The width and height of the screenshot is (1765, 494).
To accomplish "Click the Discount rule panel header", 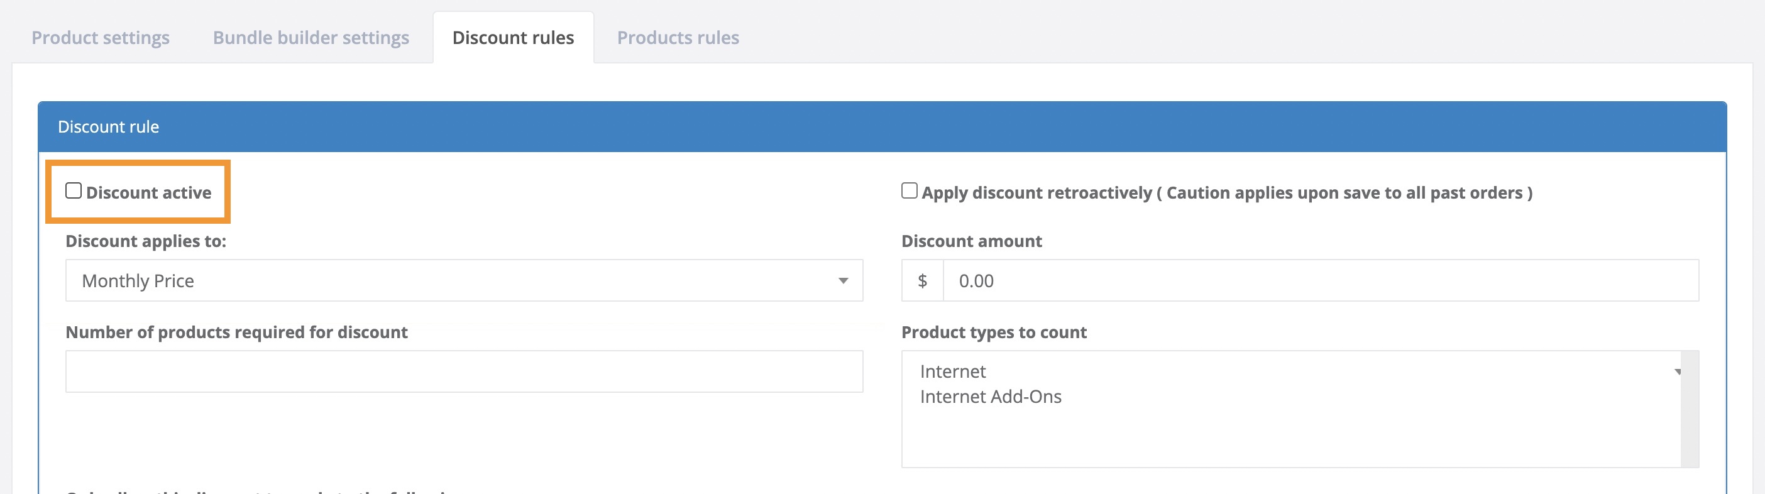I will pos(881,127).
